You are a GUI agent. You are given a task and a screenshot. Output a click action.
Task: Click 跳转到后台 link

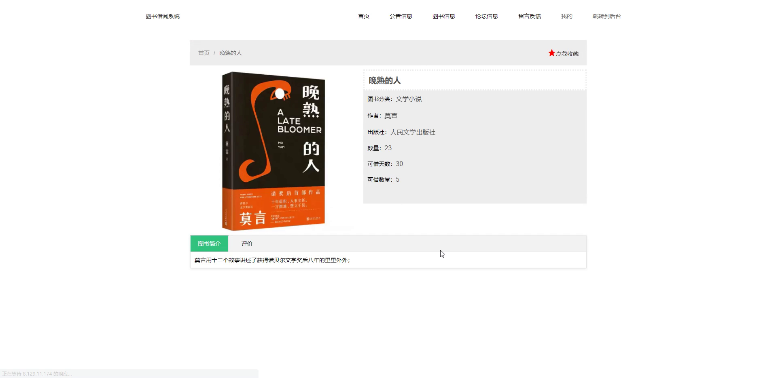pyautogui.click(x=606, y=16)
